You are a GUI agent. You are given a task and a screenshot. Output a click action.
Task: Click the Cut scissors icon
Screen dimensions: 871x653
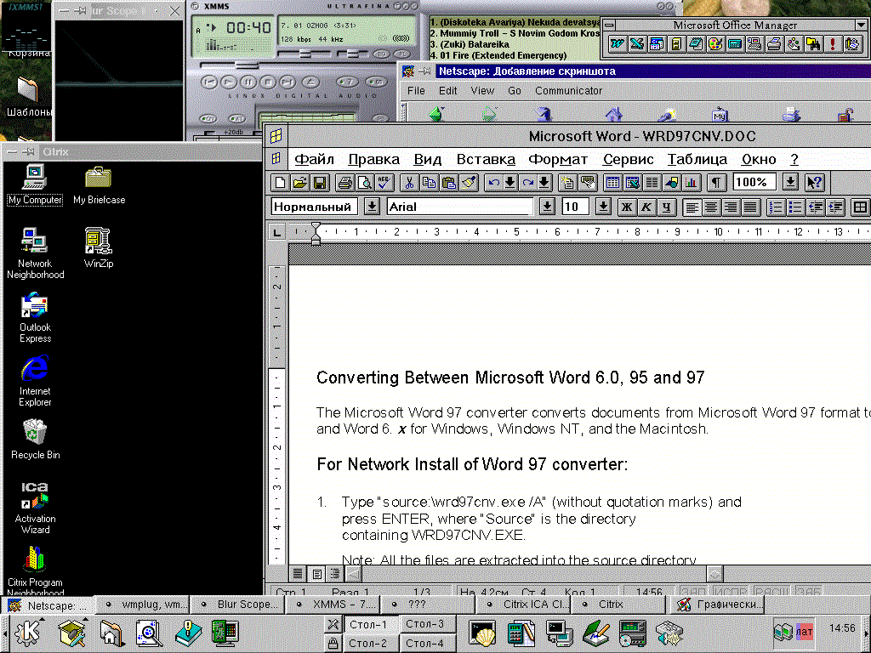coord(409,182)
